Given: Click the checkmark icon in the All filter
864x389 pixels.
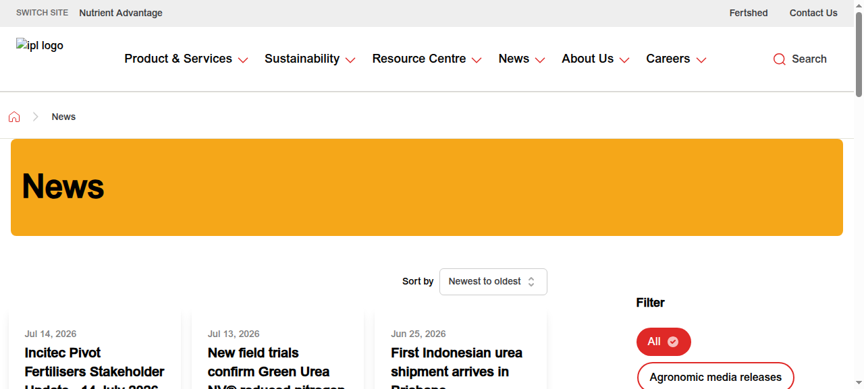Looking at the screenshot, I should click(x=673, y=342).
